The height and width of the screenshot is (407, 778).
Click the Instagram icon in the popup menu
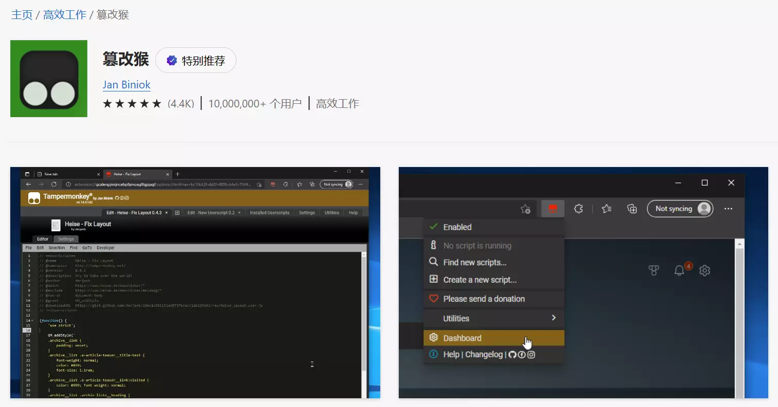click(531, 355)
